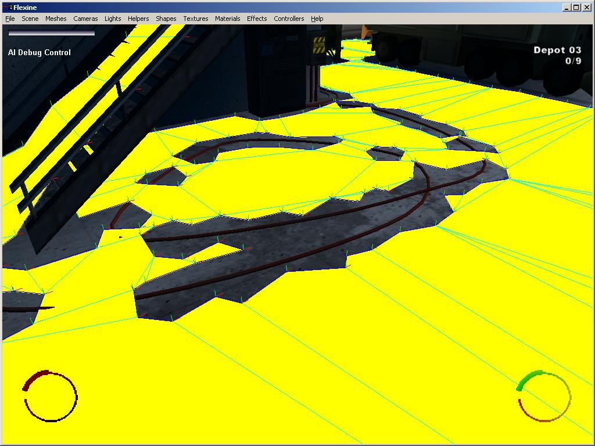Open the Shapes menu
The height and width of the screenshot is (446, 595).
tap(166, 19)
